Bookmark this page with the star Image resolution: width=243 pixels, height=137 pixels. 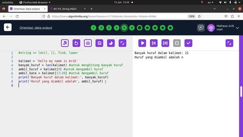pos(199,16)
